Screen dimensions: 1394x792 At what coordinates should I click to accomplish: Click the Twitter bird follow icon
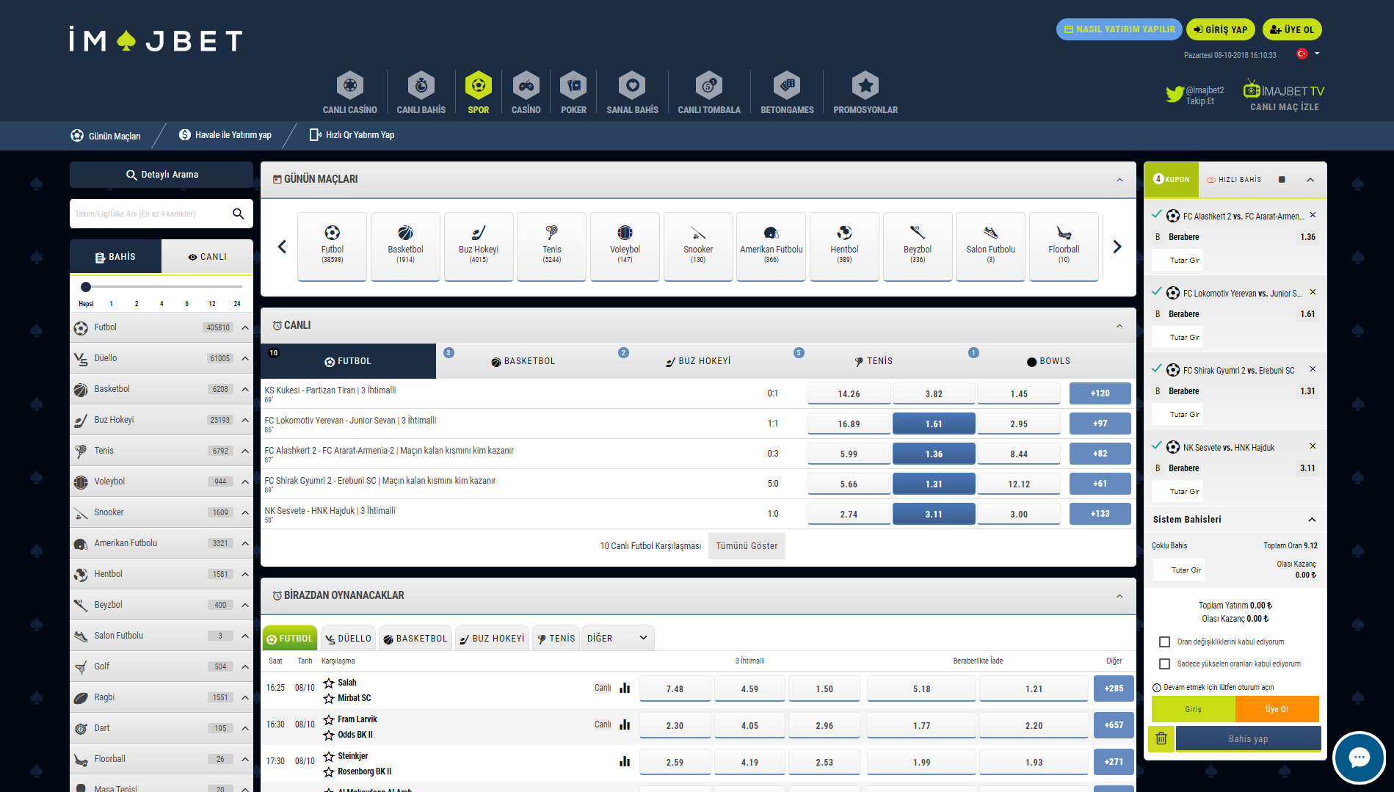pyautogui.click(x=1175, y=94)
